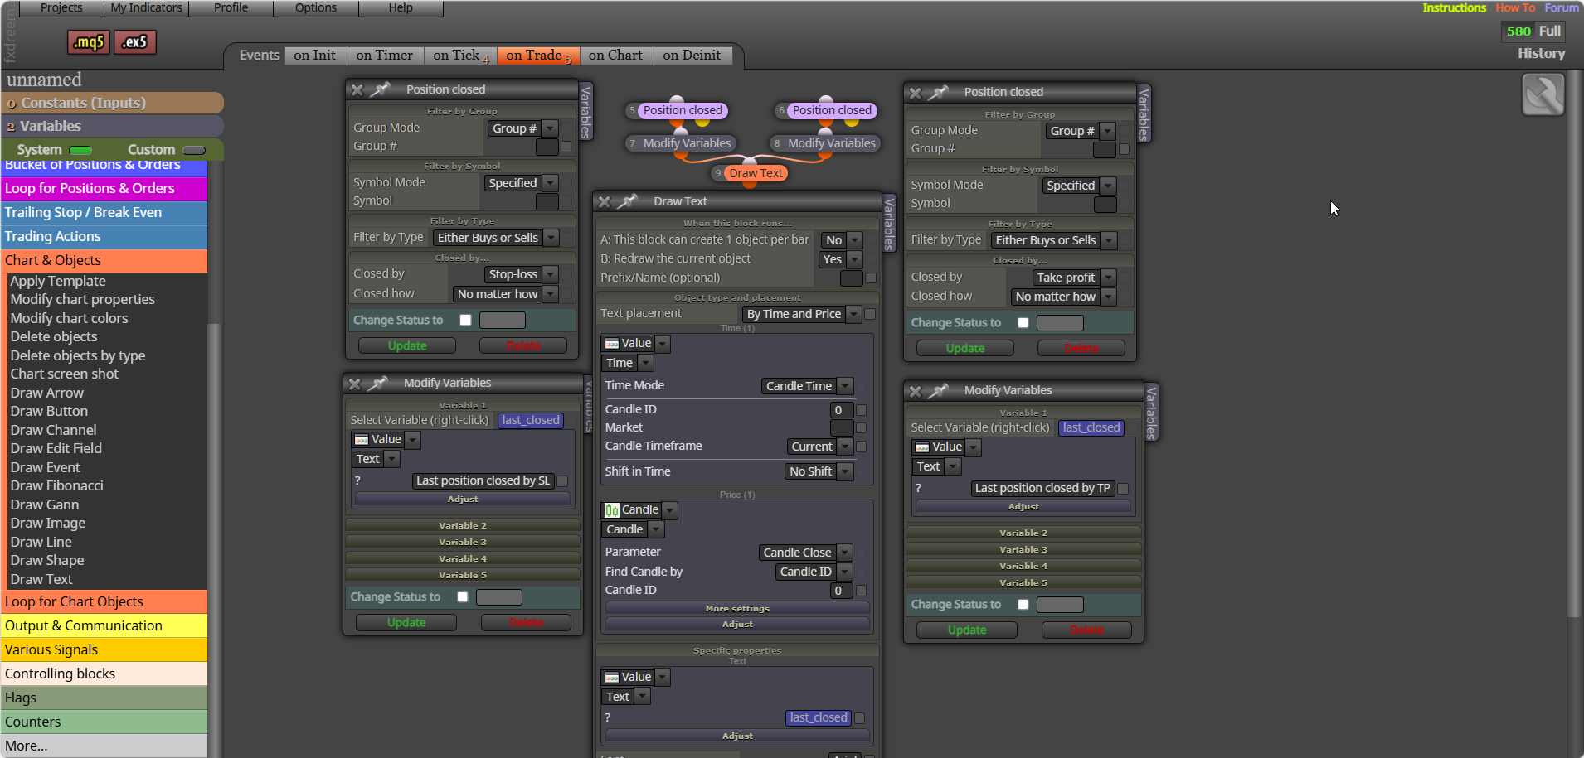This screenshot has height=758, width=1584.
Task: Click the left sidebar vertical scrollbar
Action: (x=214, y=456)
